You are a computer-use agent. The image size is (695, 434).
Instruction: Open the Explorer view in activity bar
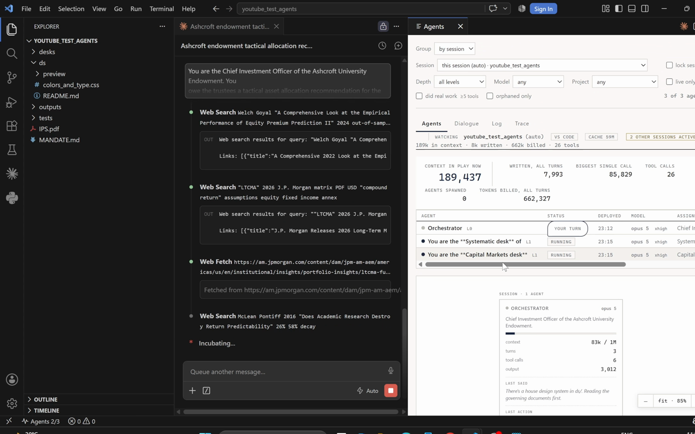click(x=12, y=29)
